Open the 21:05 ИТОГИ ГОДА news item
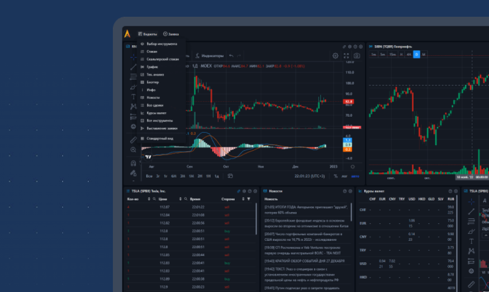This screenshot has width=489, height=292. point(306,210)
